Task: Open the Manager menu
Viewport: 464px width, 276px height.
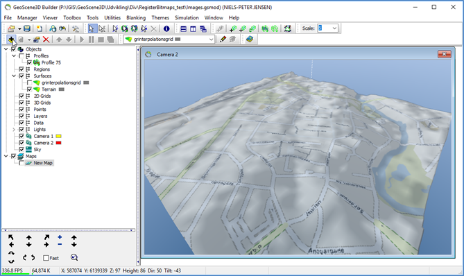Action: click(27, 18)
